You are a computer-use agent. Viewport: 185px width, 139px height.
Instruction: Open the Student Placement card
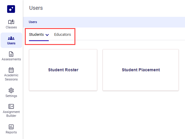141,70
